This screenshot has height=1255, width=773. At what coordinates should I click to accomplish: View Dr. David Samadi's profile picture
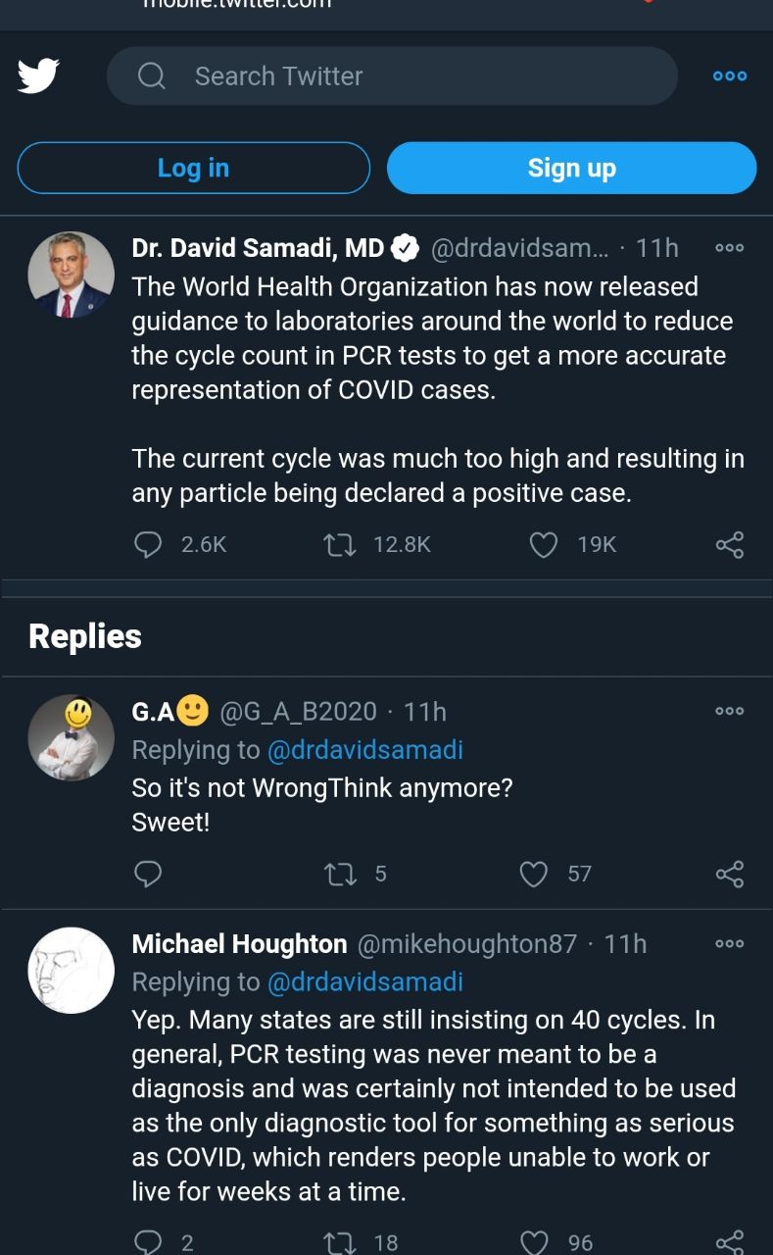tap(71, 275)
